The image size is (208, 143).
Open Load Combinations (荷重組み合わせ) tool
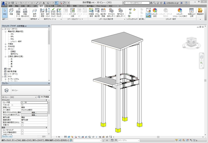pyautogui.click(x=25, y=12)
